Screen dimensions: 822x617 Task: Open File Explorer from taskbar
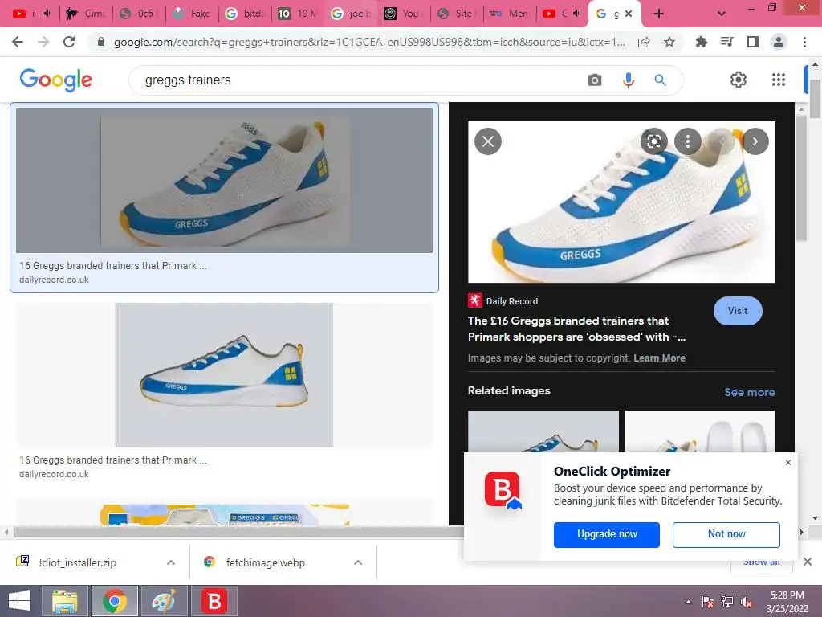[x=64, y=601]
